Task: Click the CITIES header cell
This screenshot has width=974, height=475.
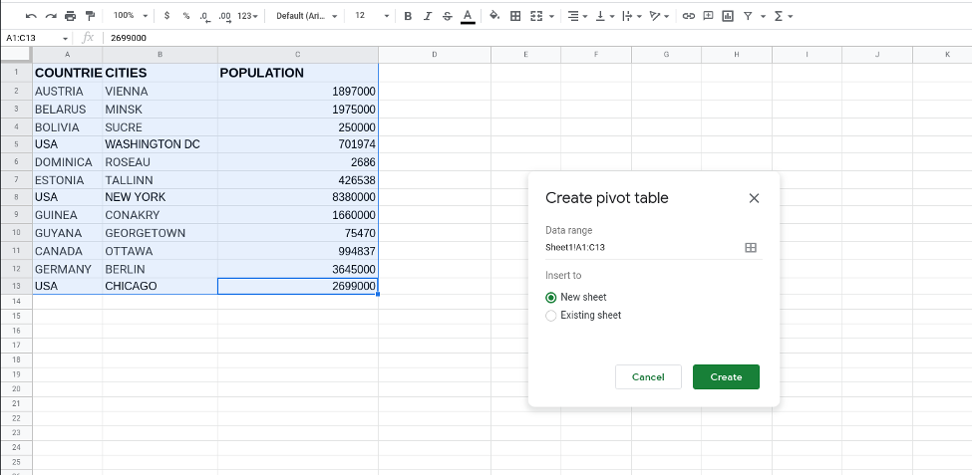Action: pyautogui.click(x=160, y=73)
